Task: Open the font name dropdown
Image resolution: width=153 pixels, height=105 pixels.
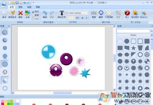Action: click(x=87, y=13)
